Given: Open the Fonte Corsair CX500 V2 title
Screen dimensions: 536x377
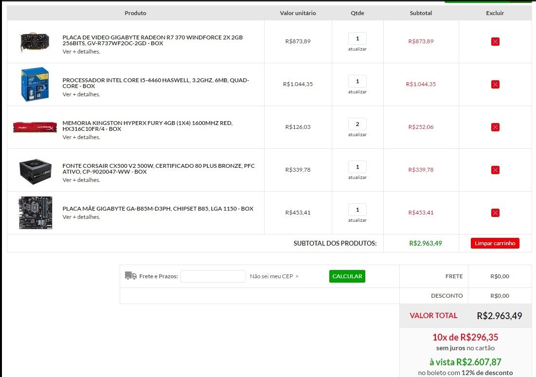Looking at the screenshot, I should (159, 168).
